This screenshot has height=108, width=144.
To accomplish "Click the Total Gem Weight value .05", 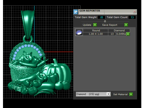I will tap(101, 17).
